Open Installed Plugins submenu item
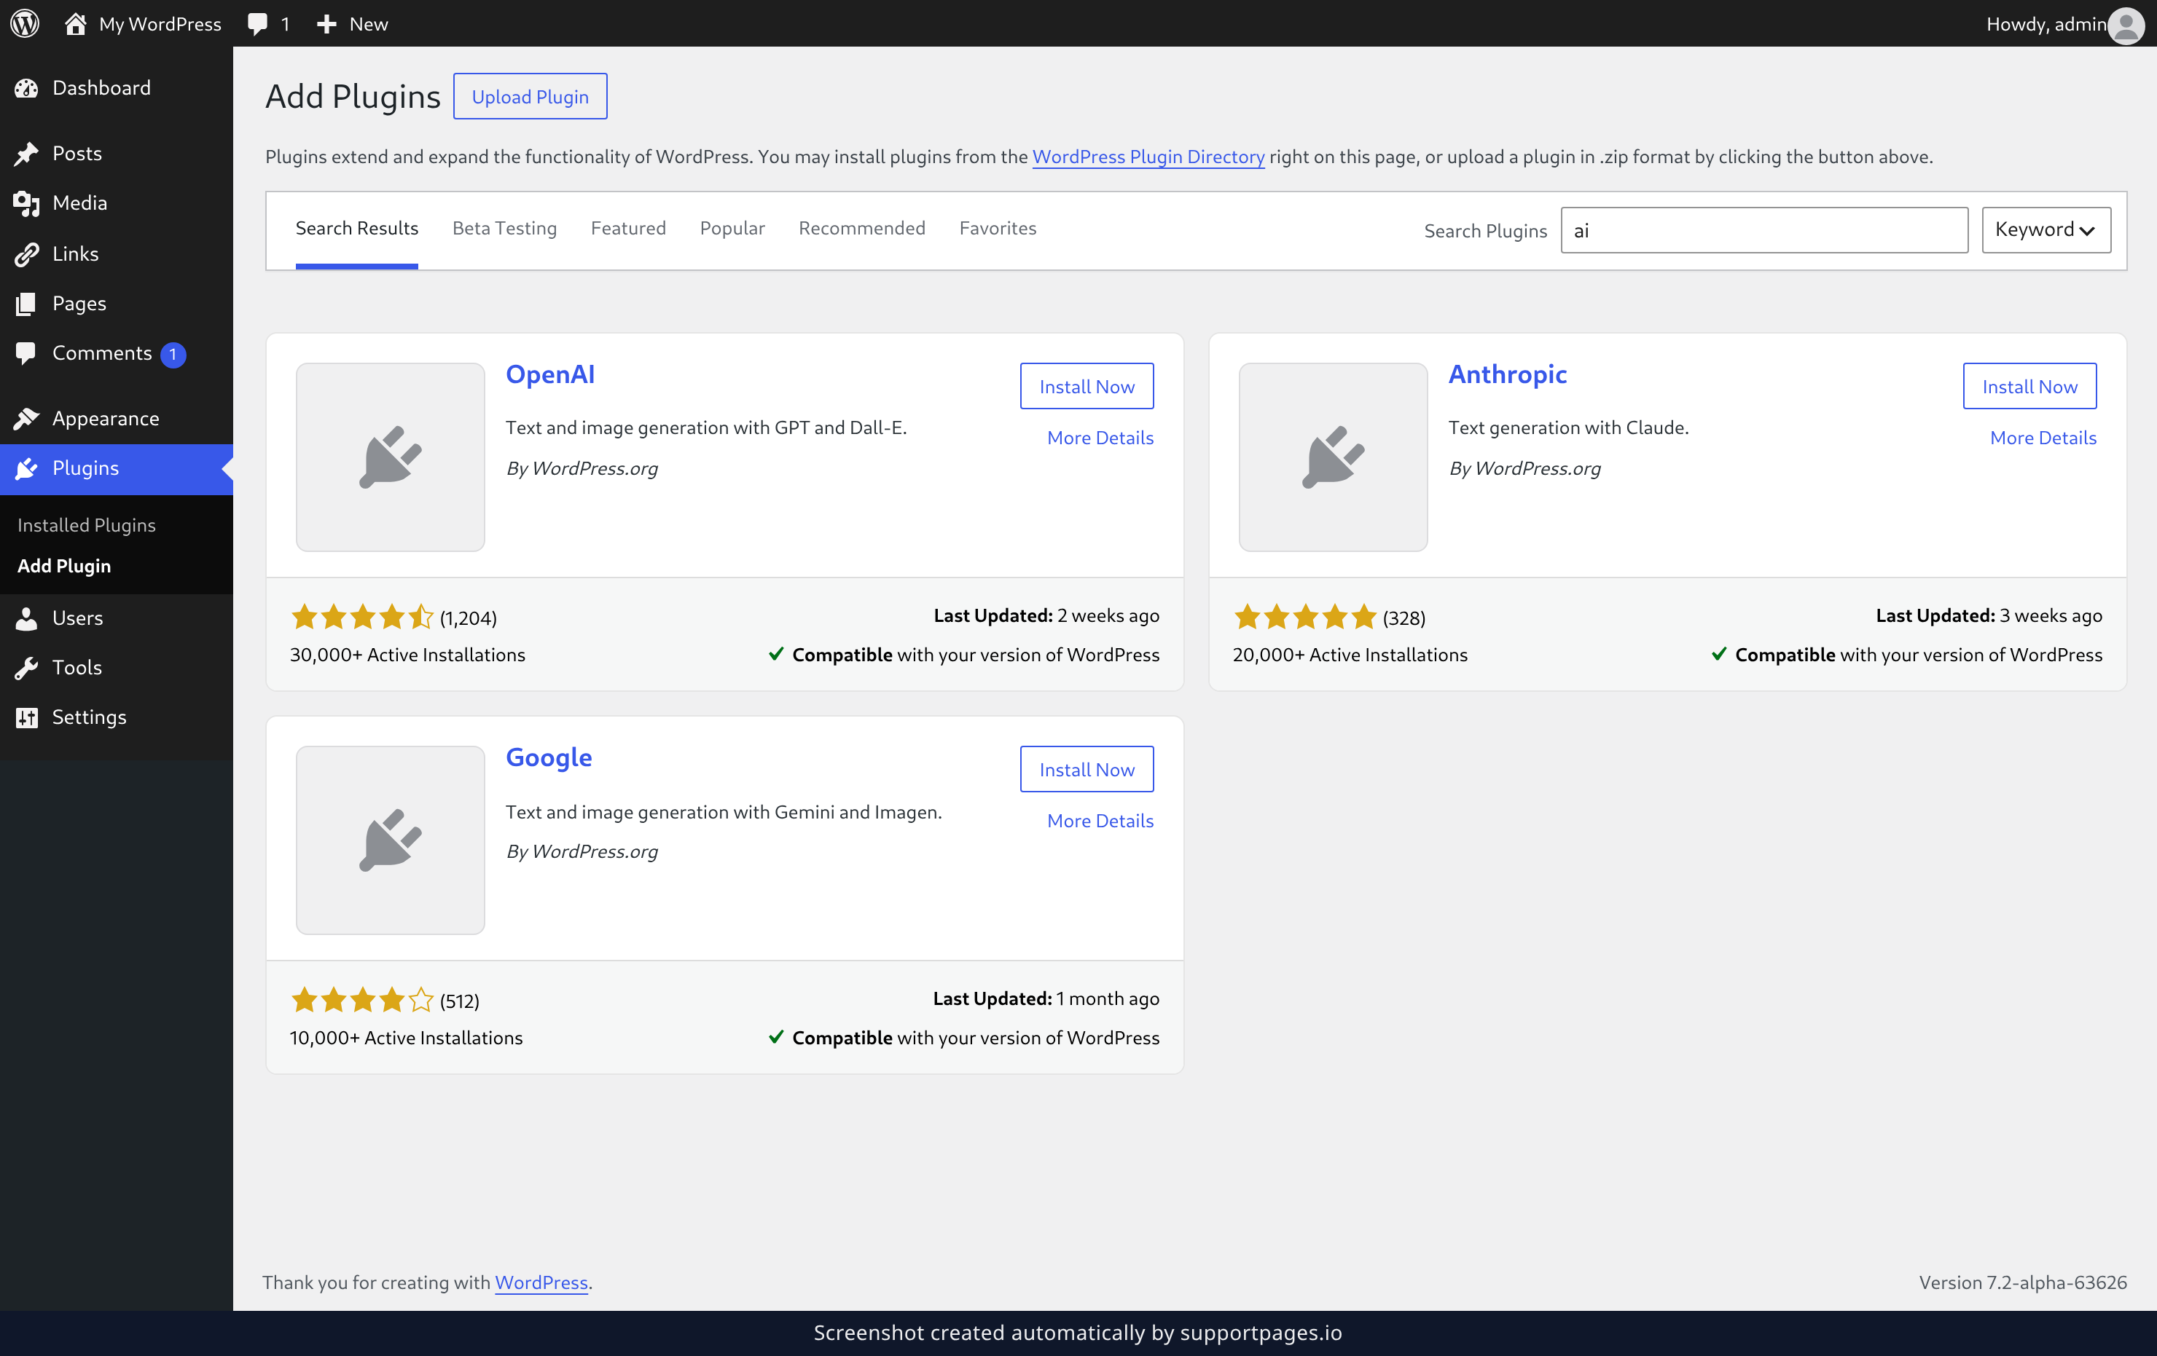Image resolution: width=2157 pixels, height=1356 pixels. coord(87,524)
